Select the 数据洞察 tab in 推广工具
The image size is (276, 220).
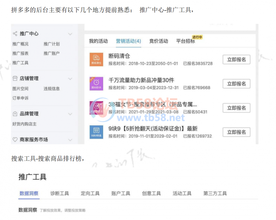click(x=29, y=193)
